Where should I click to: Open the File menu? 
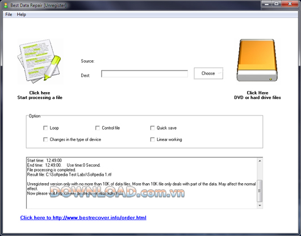click(x=9, y=14)
